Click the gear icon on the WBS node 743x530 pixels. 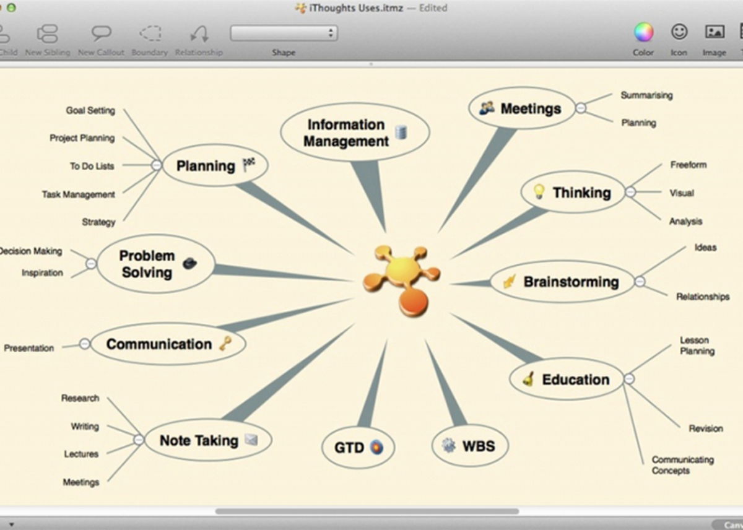coord(448,445)
